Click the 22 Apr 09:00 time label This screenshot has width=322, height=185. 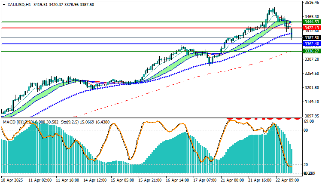287,180
